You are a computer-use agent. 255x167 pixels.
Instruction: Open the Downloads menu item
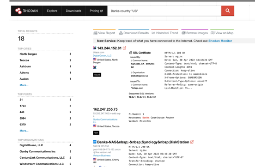tap(73, 11)
